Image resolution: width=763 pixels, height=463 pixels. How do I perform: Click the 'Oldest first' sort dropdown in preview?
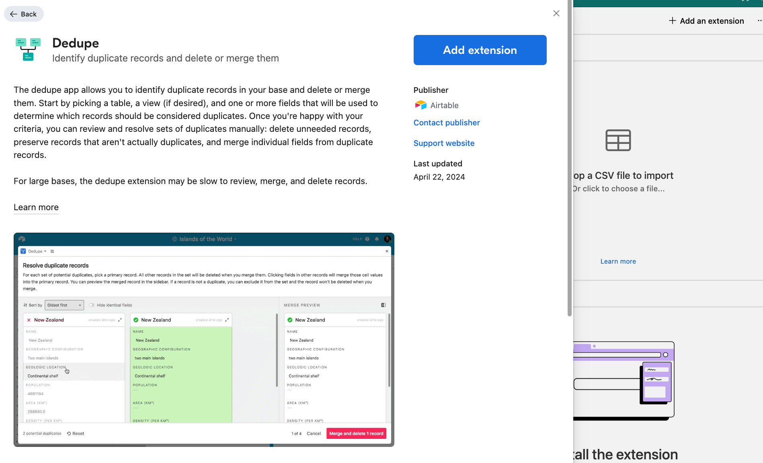(x=64, y=305)
